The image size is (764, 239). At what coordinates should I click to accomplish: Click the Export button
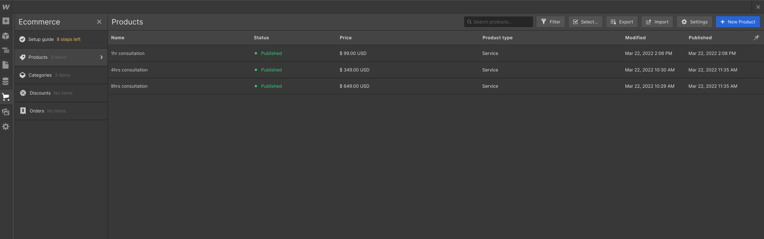(x=621, y=22)
